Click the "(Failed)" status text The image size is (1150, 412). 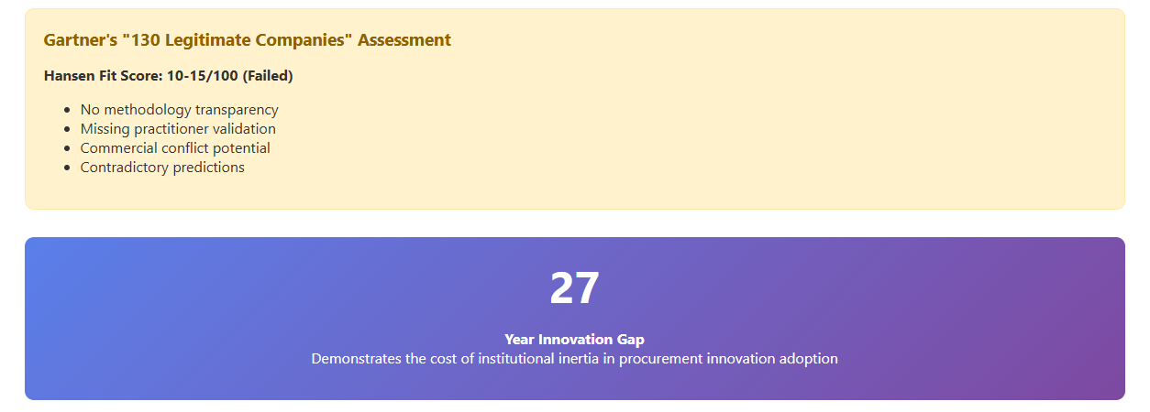click(267, 76)
